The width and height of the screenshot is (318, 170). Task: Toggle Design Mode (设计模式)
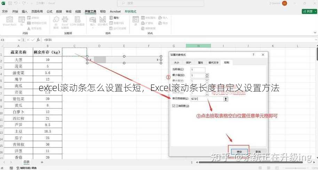click(103, 21)
